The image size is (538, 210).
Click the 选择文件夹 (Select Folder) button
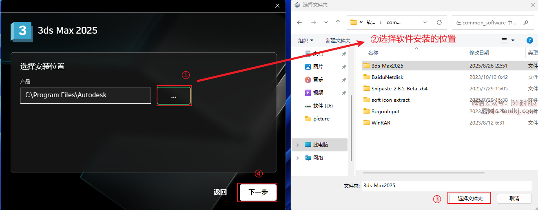click(470, 199)
